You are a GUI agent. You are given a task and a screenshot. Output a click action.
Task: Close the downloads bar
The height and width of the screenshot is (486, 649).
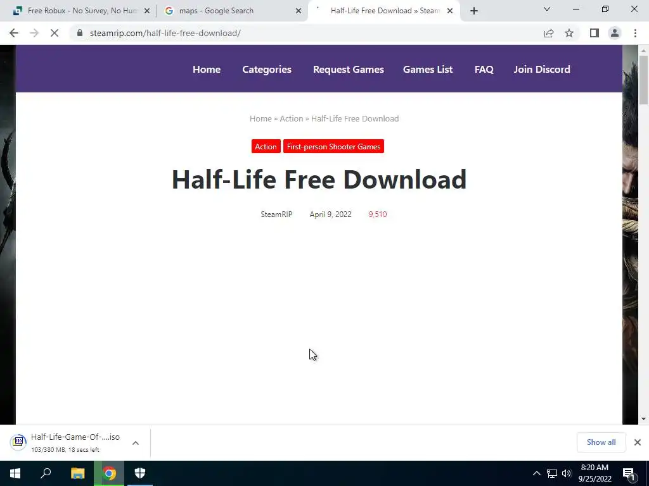tap(638, 442)
